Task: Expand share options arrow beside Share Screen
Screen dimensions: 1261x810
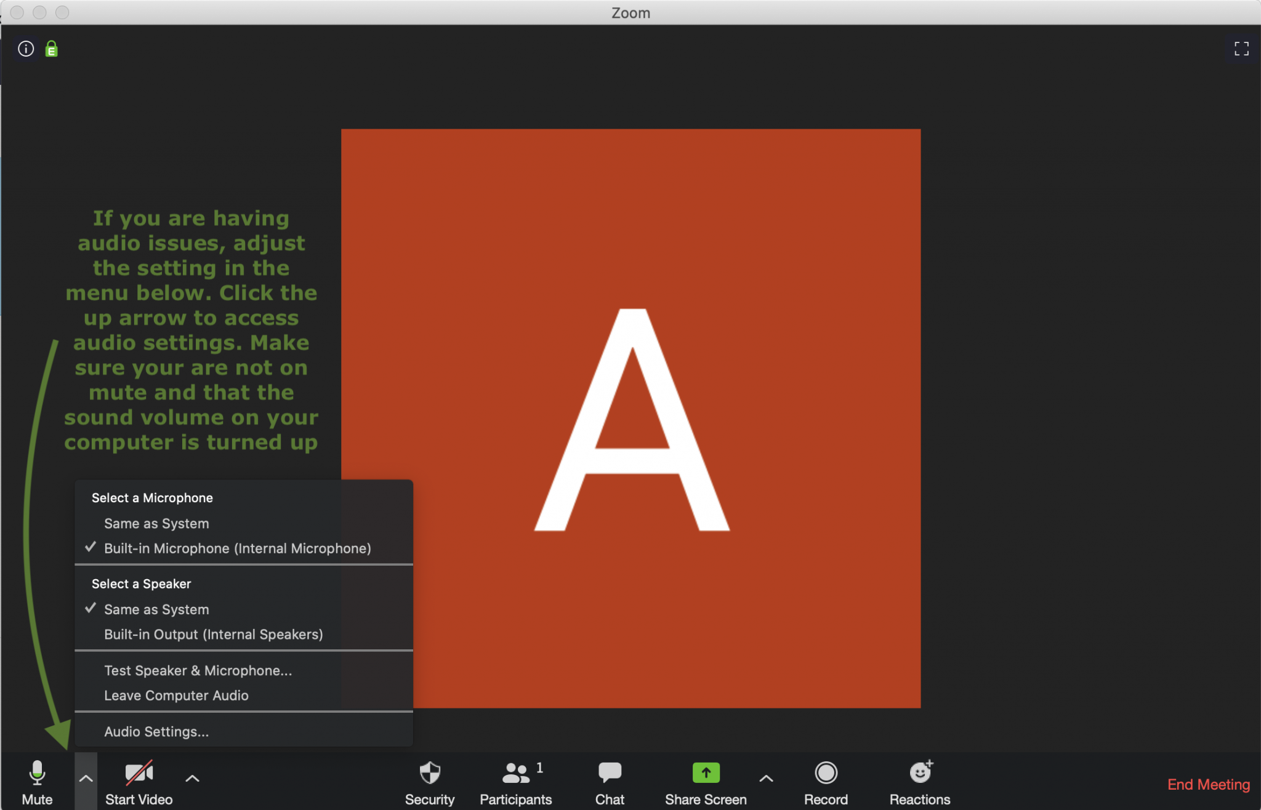Action: 766,779
